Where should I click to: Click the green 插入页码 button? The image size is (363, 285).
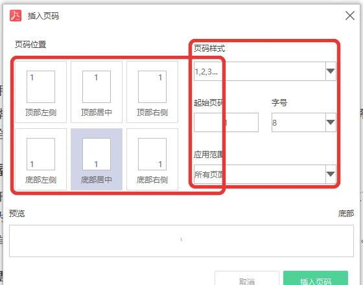pyautogui.click(x=316, y=279)
